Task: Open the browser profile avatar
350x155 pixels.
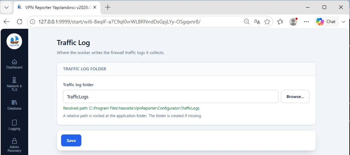Action: [293, 22]
